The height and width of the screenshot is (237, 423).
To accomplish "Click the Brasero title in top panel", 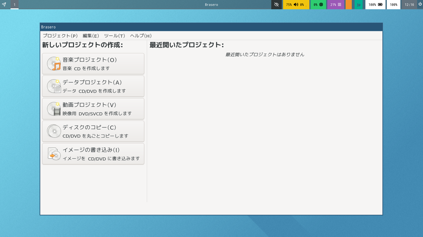I will pyautogui.click(x=211, y=5).
